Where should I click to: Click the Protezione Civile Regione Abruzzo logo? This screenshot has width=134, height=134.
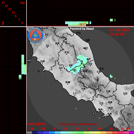tap(35, 35)
